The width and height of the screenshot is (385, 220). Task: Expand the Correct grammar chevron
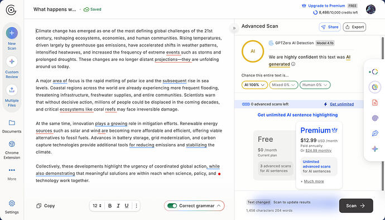point(219,205)
